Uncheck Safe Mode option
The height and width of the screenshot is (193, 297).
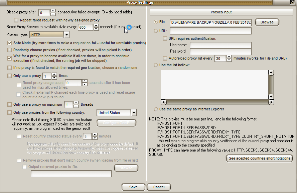point(9,43)
